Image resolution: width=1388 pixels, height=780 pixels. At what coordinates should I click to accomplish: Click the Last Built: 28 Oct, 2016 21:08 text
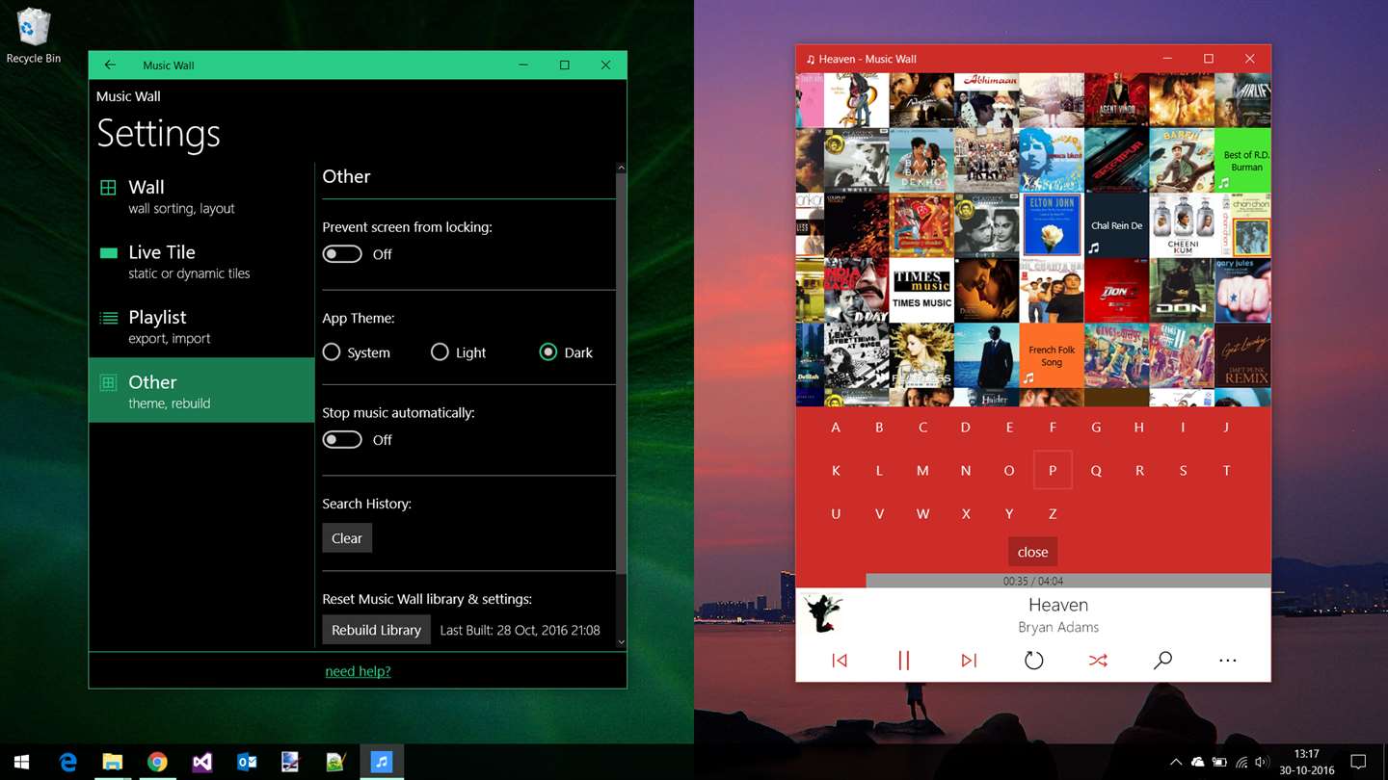(520, 630)
